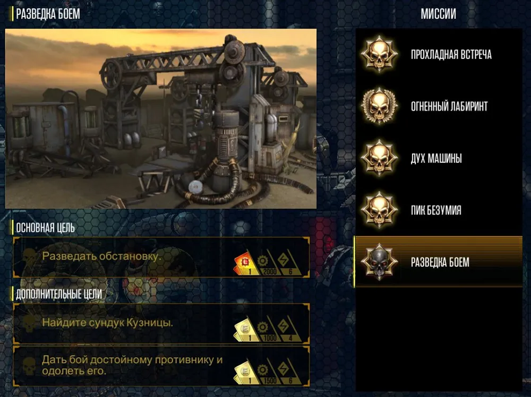The width and height of the screenshot is (531, 397).
Task: Click the gear reward icon showing 2000
Action: coord(267,263)
